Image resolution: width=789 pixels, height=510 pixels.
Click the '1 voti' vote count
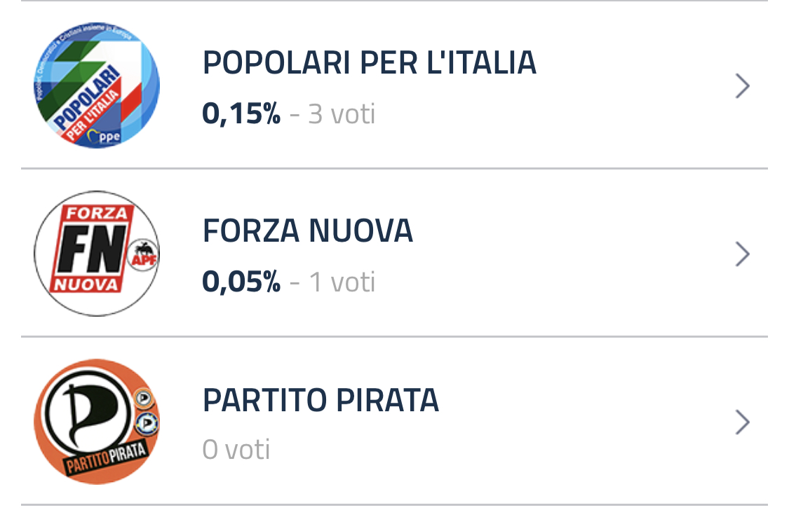click(x=342, y=282)
